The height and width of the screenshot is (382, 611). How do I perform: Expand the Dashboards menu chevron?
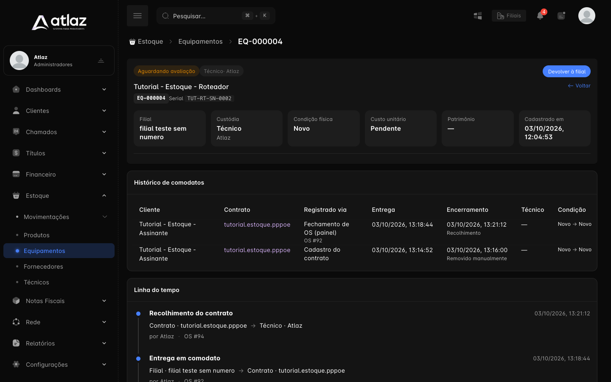pos(104,90)
